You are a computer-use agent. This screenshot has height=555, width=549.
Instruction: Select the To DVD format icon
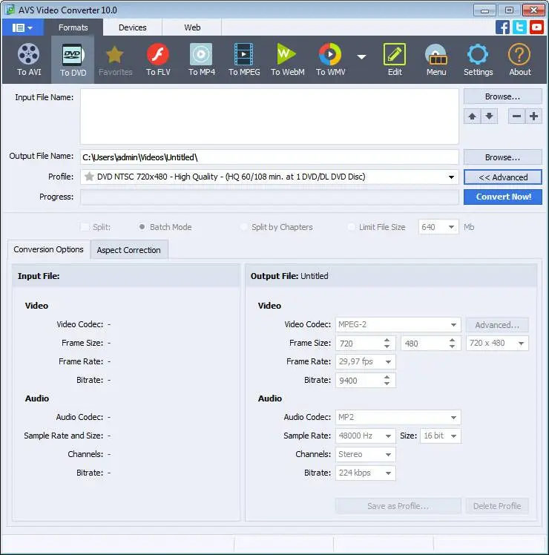(x=73, y=59)
